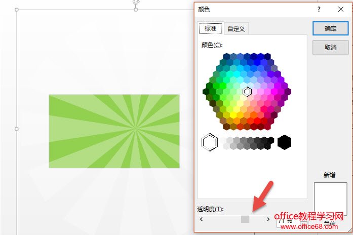Open the 自定义 tab

[x=236, y=29]
